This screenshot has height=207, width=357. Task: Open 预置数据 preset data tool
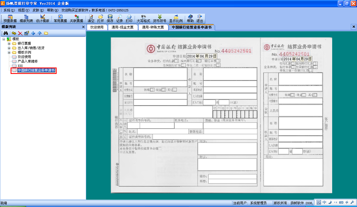coord(10,19)
